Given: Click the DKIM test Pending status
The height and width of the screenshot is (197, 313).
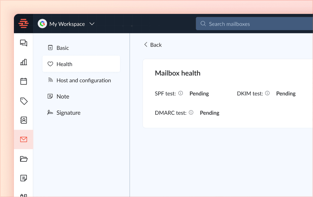Looking at the screenshot, I should (286, 94).
